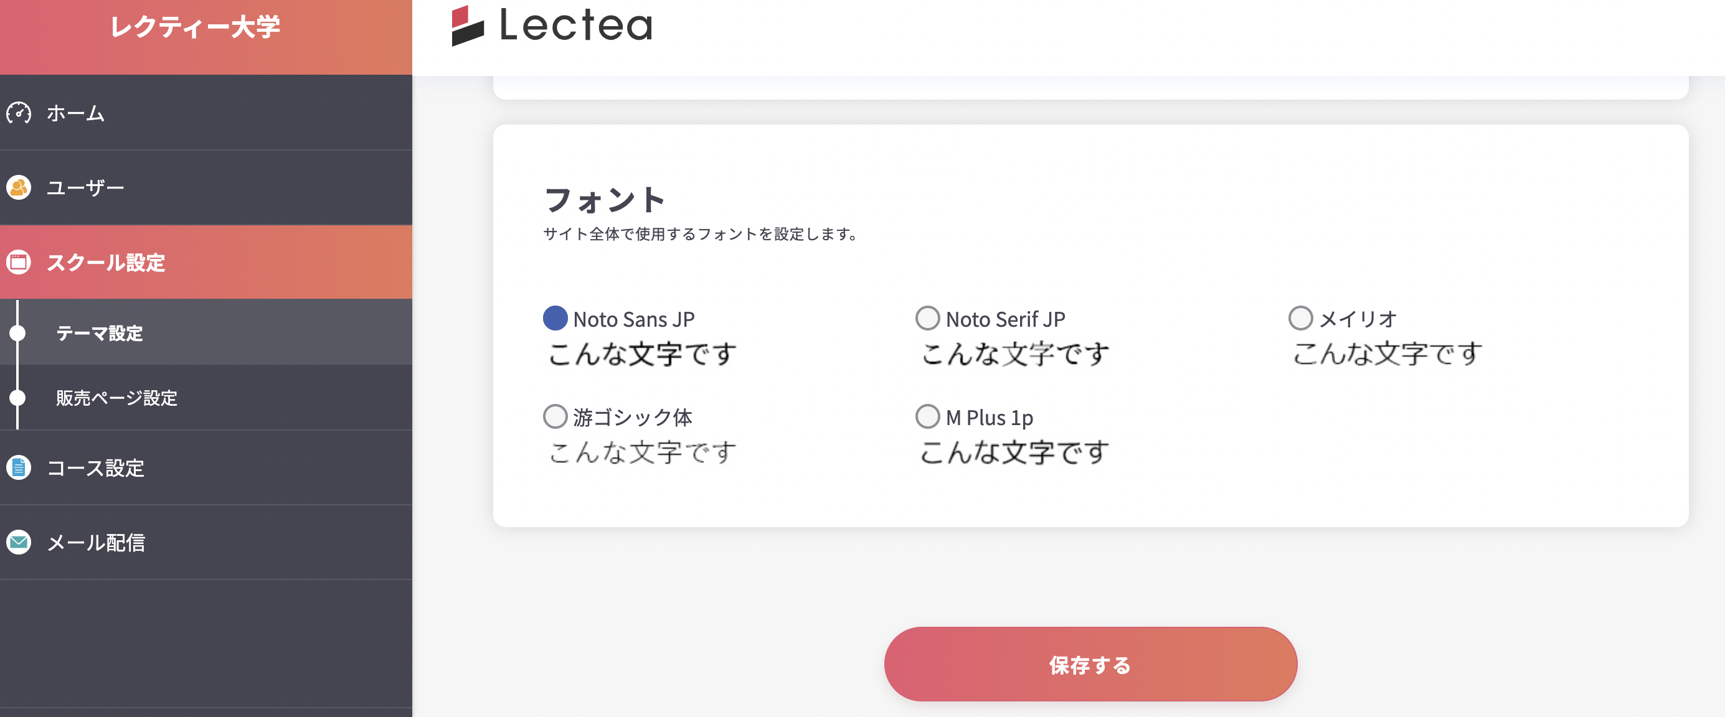Click the School settings window icon

pos(19,262)
